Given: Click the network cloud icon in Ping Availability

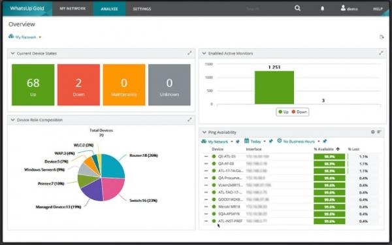Looking at the screenshot, I should pos(204,141).
